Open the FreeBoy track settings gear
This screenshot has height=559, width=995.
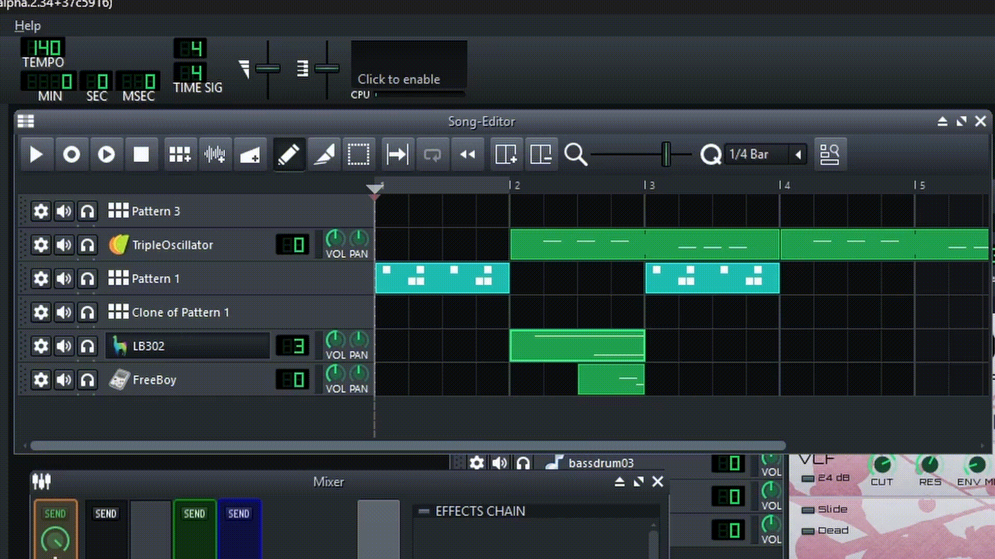[x=40, y=379]
